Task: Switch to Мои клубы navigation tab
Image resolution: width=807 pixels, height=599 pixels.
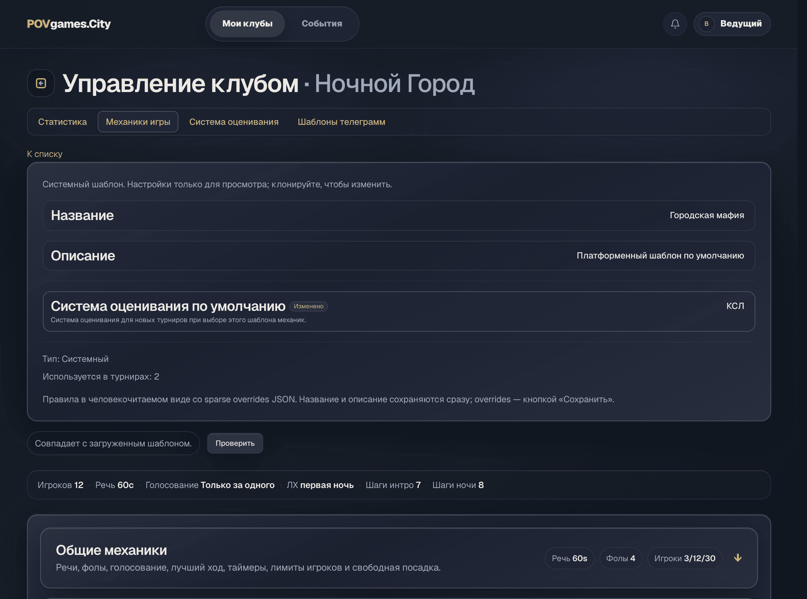Action: click(247, 24)
